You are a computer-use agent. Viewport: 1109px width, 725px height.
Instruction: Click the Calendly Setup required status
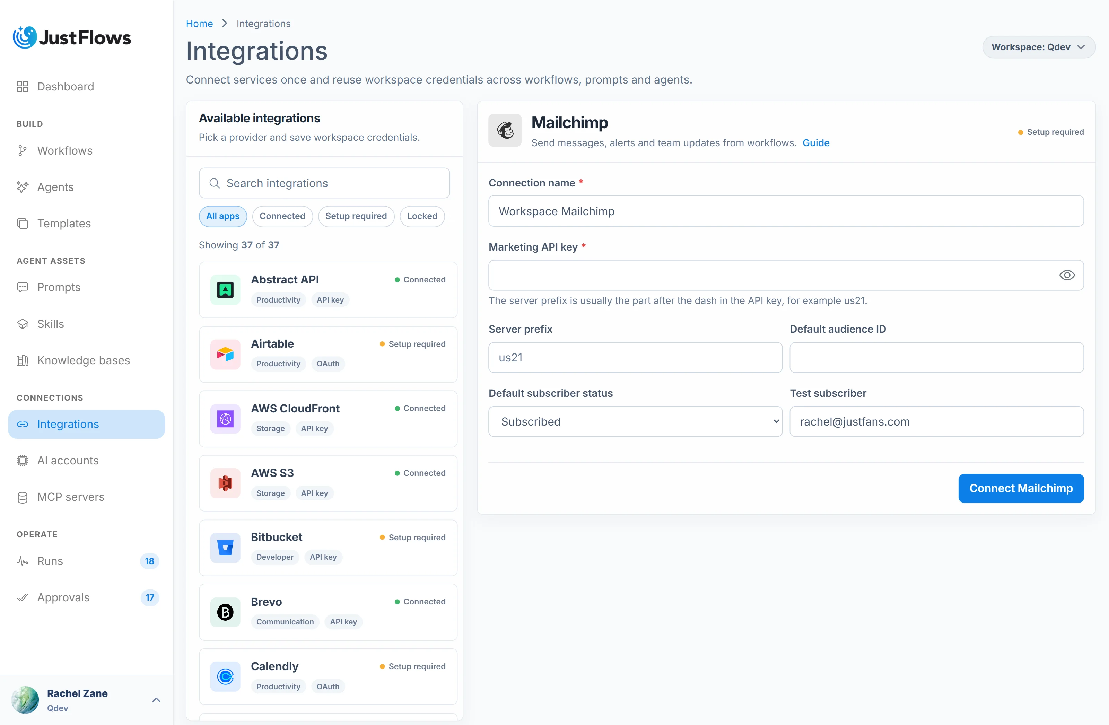pos(412,667)
